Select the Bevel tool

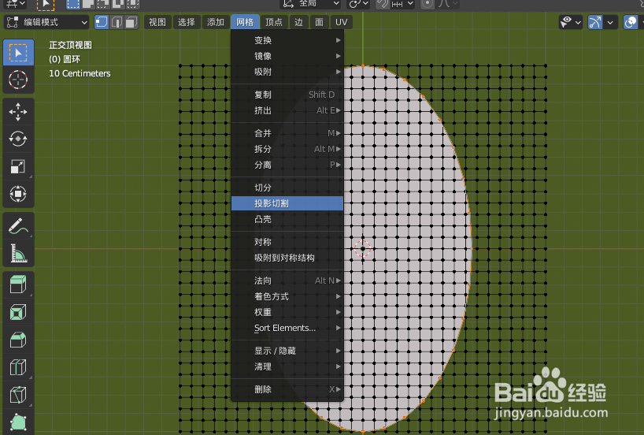tap(18, 340)
